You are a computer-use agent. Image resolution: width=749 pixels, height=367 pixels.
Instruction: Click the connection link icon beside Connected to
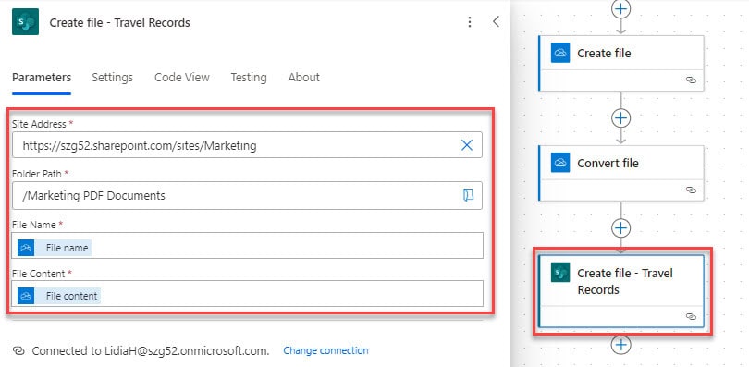pos(18,350)
